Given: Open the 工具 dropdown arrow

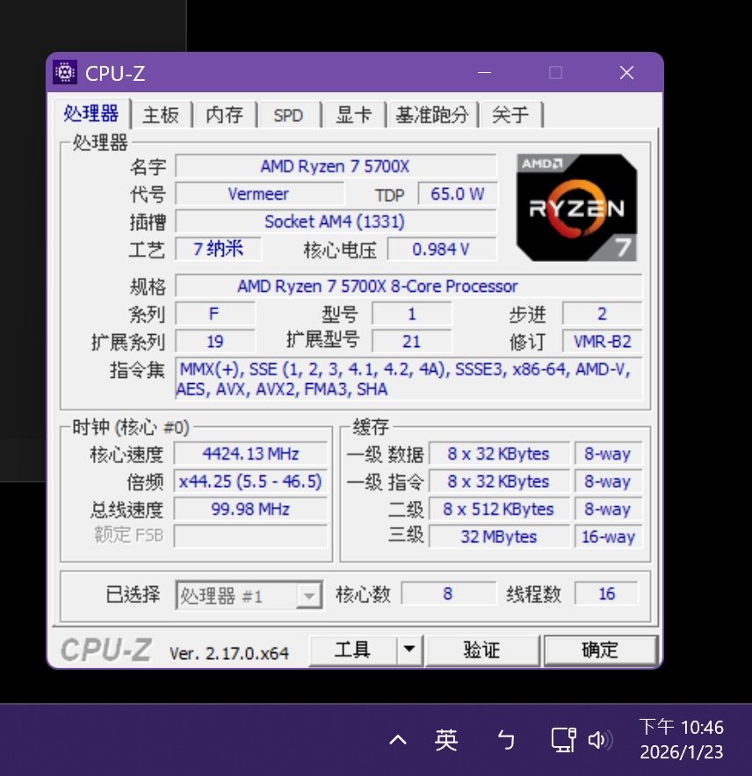Looking at the screenshot, I should point(409,650).
